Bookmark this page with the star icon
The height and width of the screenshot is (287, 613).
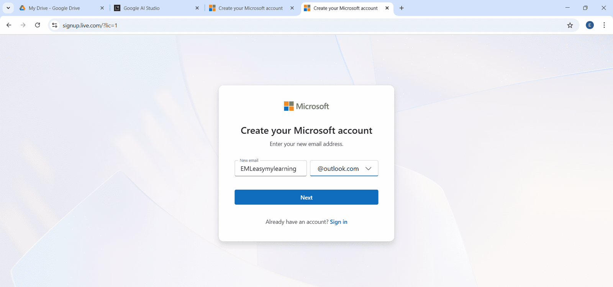tap(570, 25)
